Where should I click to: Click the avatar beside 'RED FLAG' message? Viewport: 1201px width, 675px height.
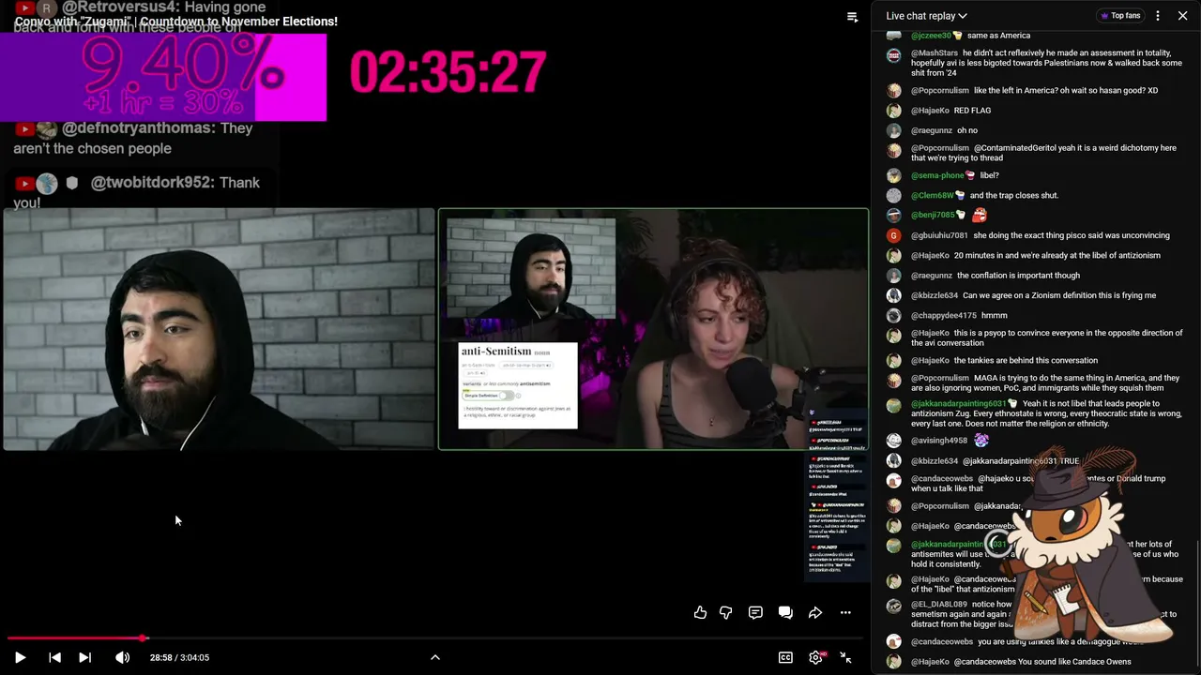[x=894, y=111]
